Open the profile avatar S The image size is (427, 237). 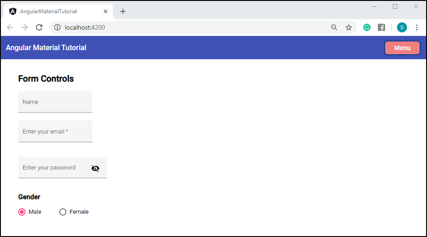[402, 27]
